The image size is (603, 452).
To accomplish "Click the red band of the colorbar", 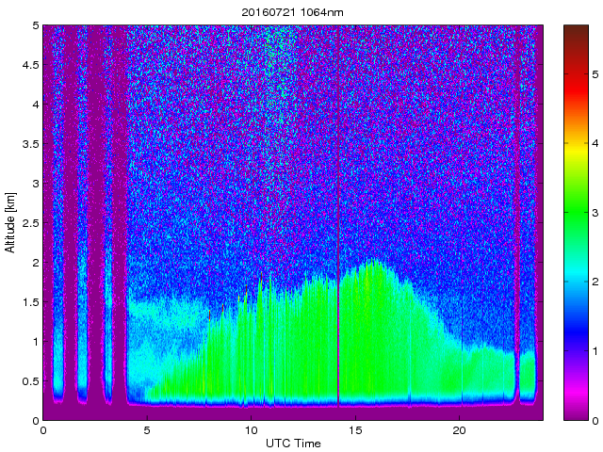I will 576,104.
